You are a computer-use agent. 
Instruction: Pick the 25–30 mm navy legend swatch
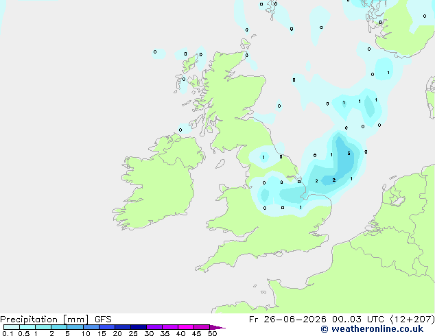coord(139,327)
